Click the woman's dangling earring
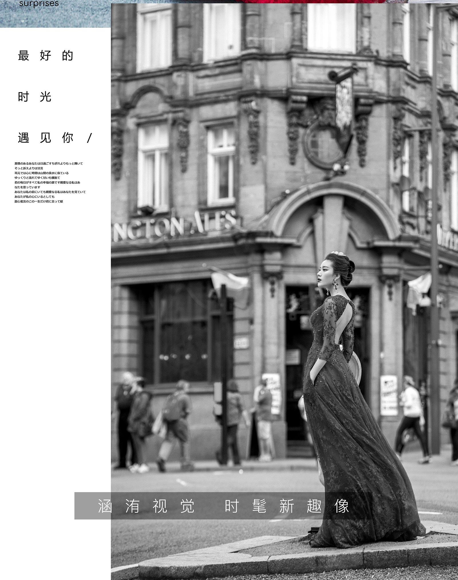The height and width of the screenshot is (580, 458). (x=335, y=285)
